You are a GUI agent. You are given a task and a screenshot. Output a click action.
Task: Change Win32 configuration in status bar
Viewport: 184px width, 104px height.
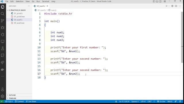tap(170, 101)
